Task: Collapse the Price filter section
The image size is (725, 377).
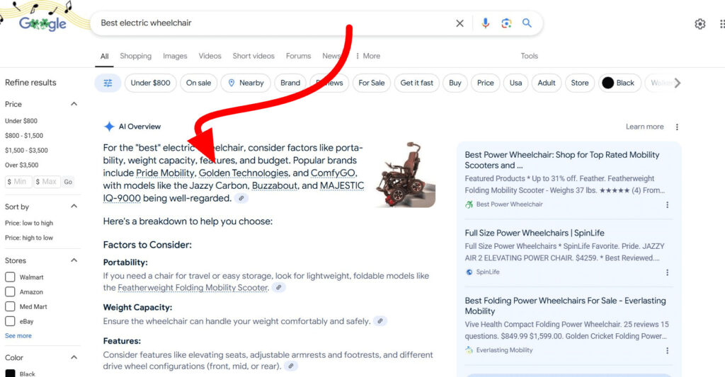Action: click(74, 104)
